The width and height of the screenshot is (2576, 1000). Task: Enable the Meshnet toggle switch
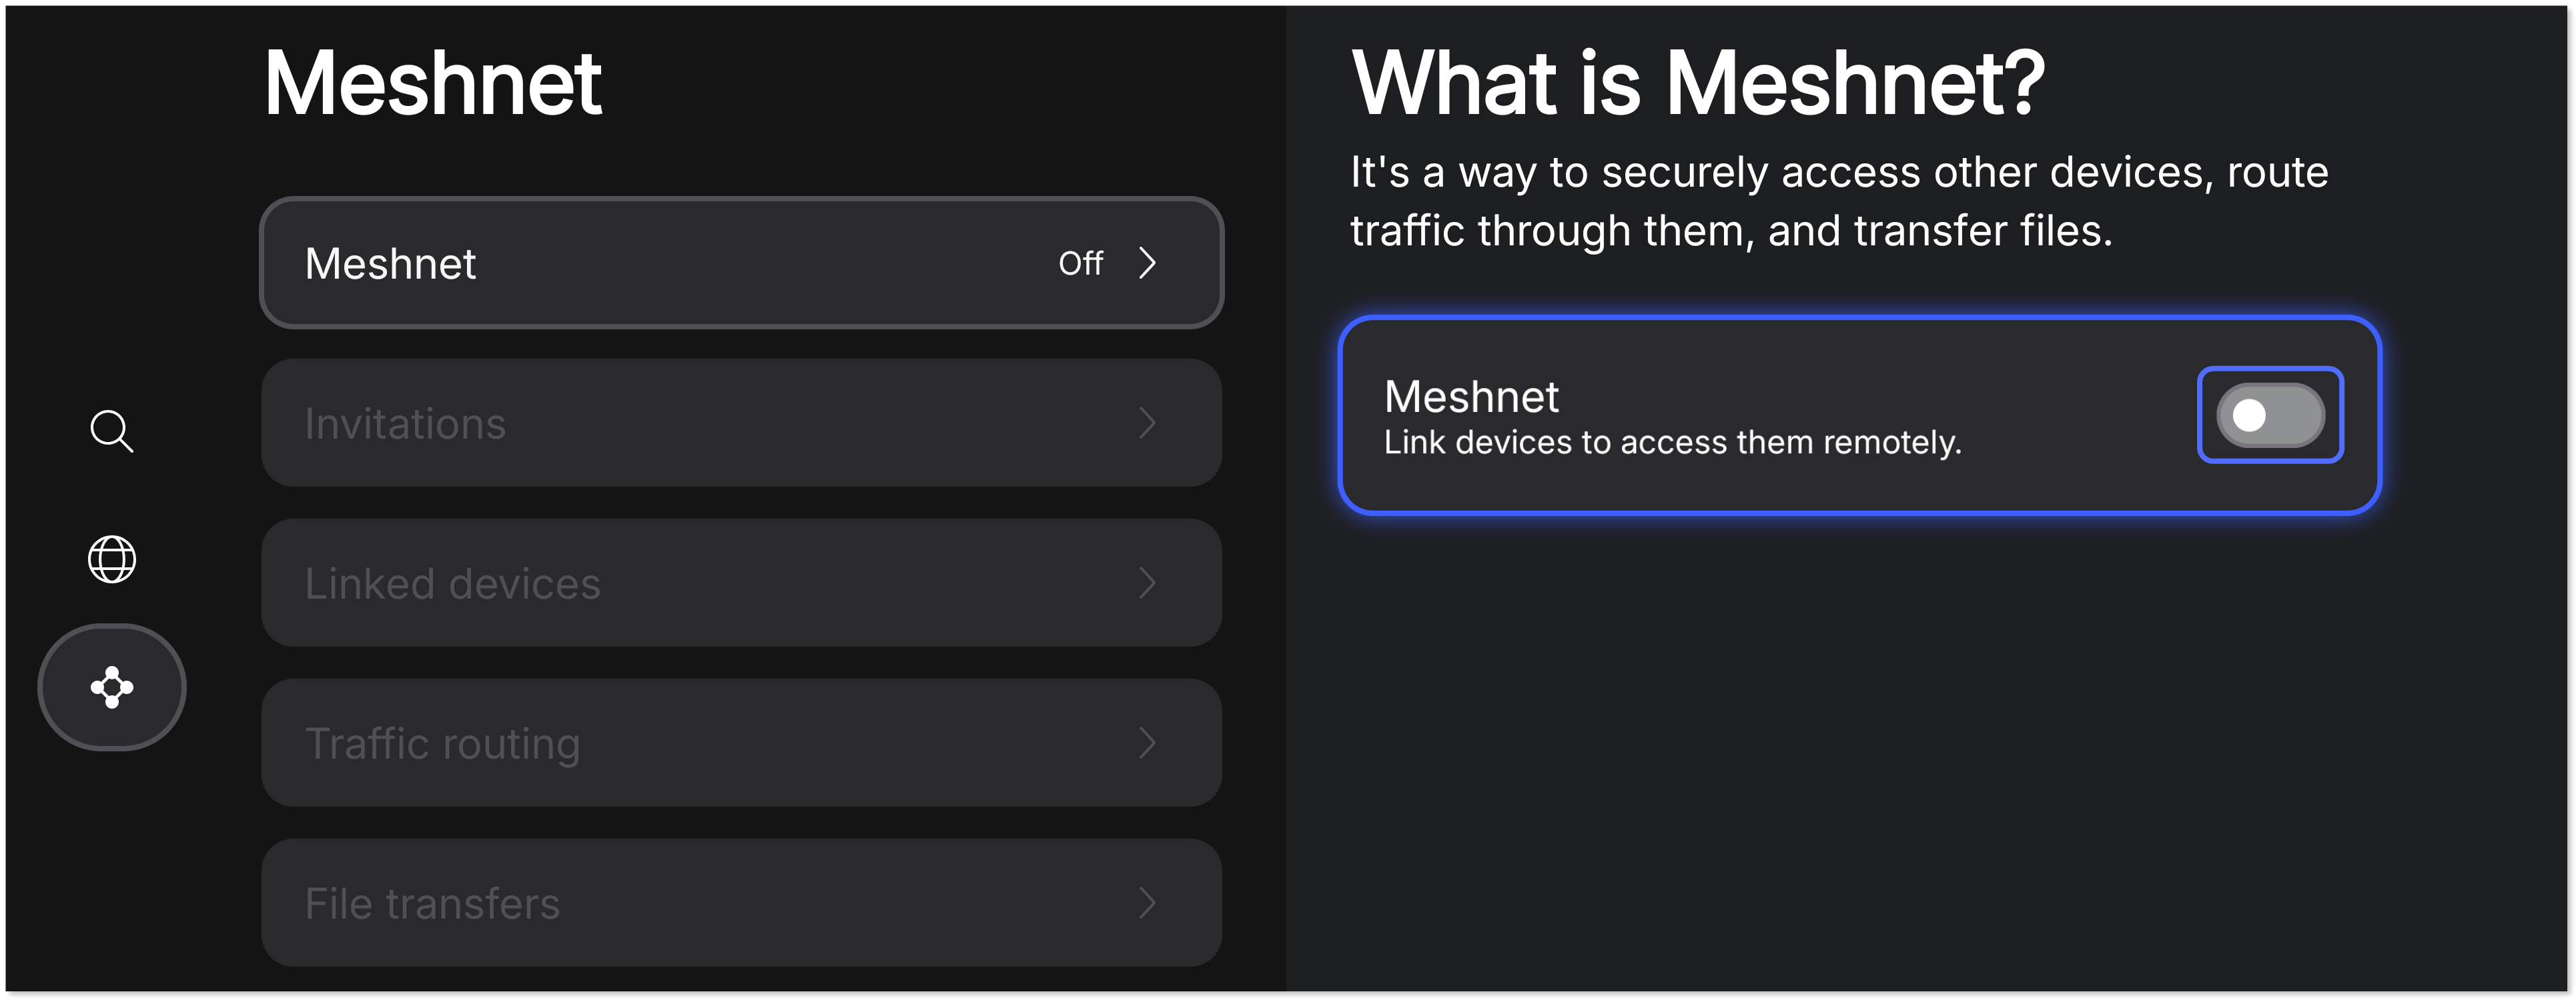2269,415
